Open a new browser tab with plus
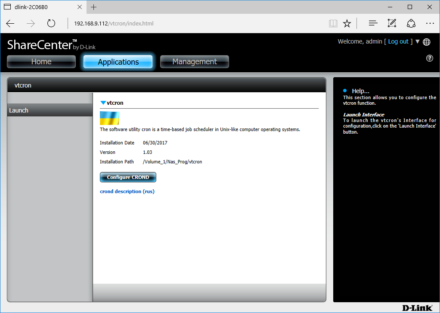This screenshot has width=440, height=313. (94, 7)
